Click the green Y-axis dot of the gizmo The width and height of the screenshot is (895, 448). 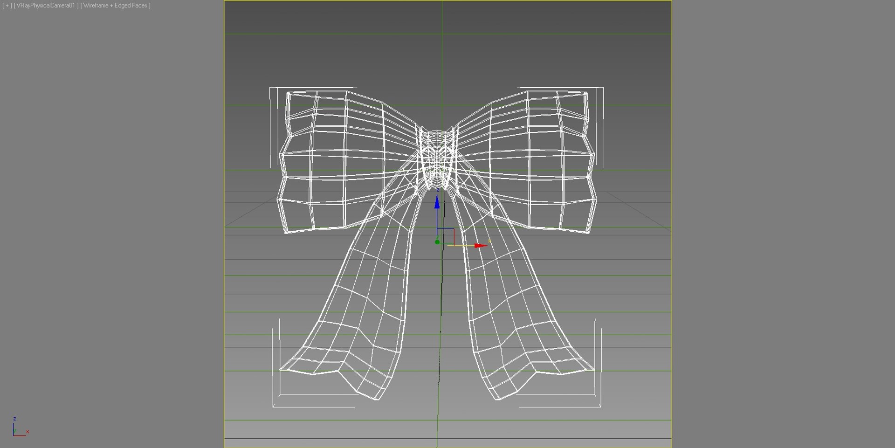coord(437,242)
